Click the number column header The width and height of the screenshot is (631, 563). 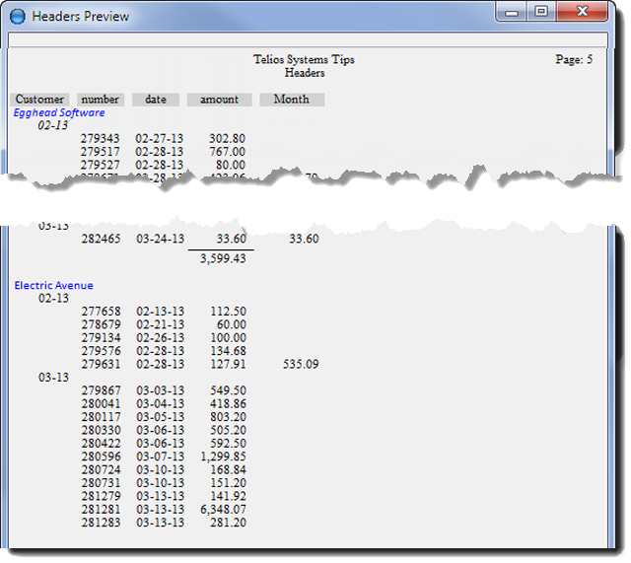[x=100, y=100]
